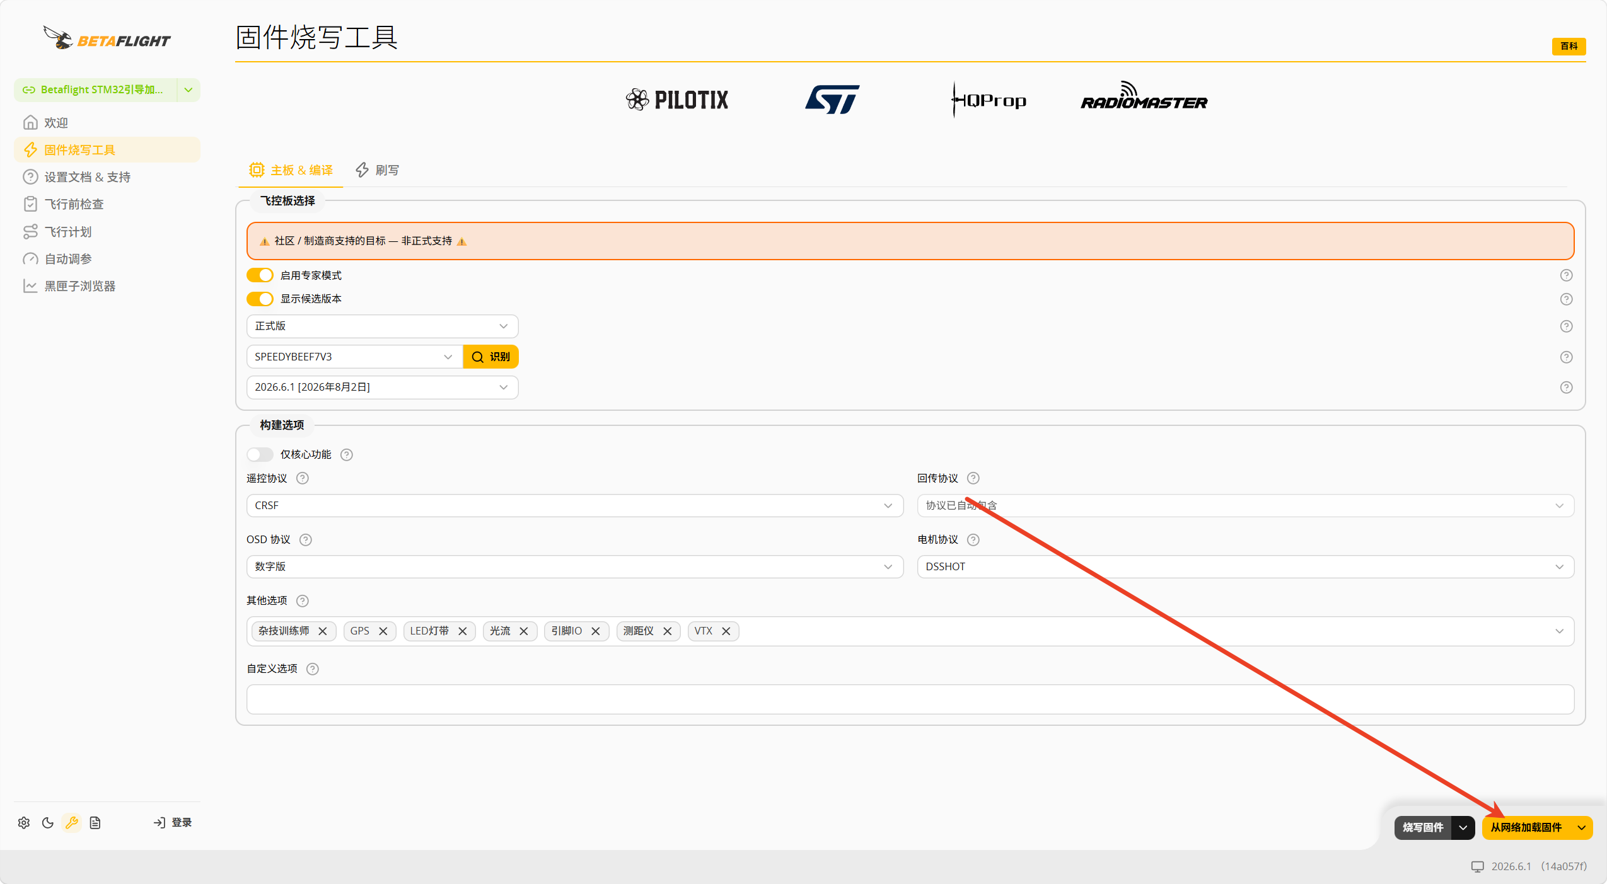Toggle 仅核心功能 switch

pos(260,454)
